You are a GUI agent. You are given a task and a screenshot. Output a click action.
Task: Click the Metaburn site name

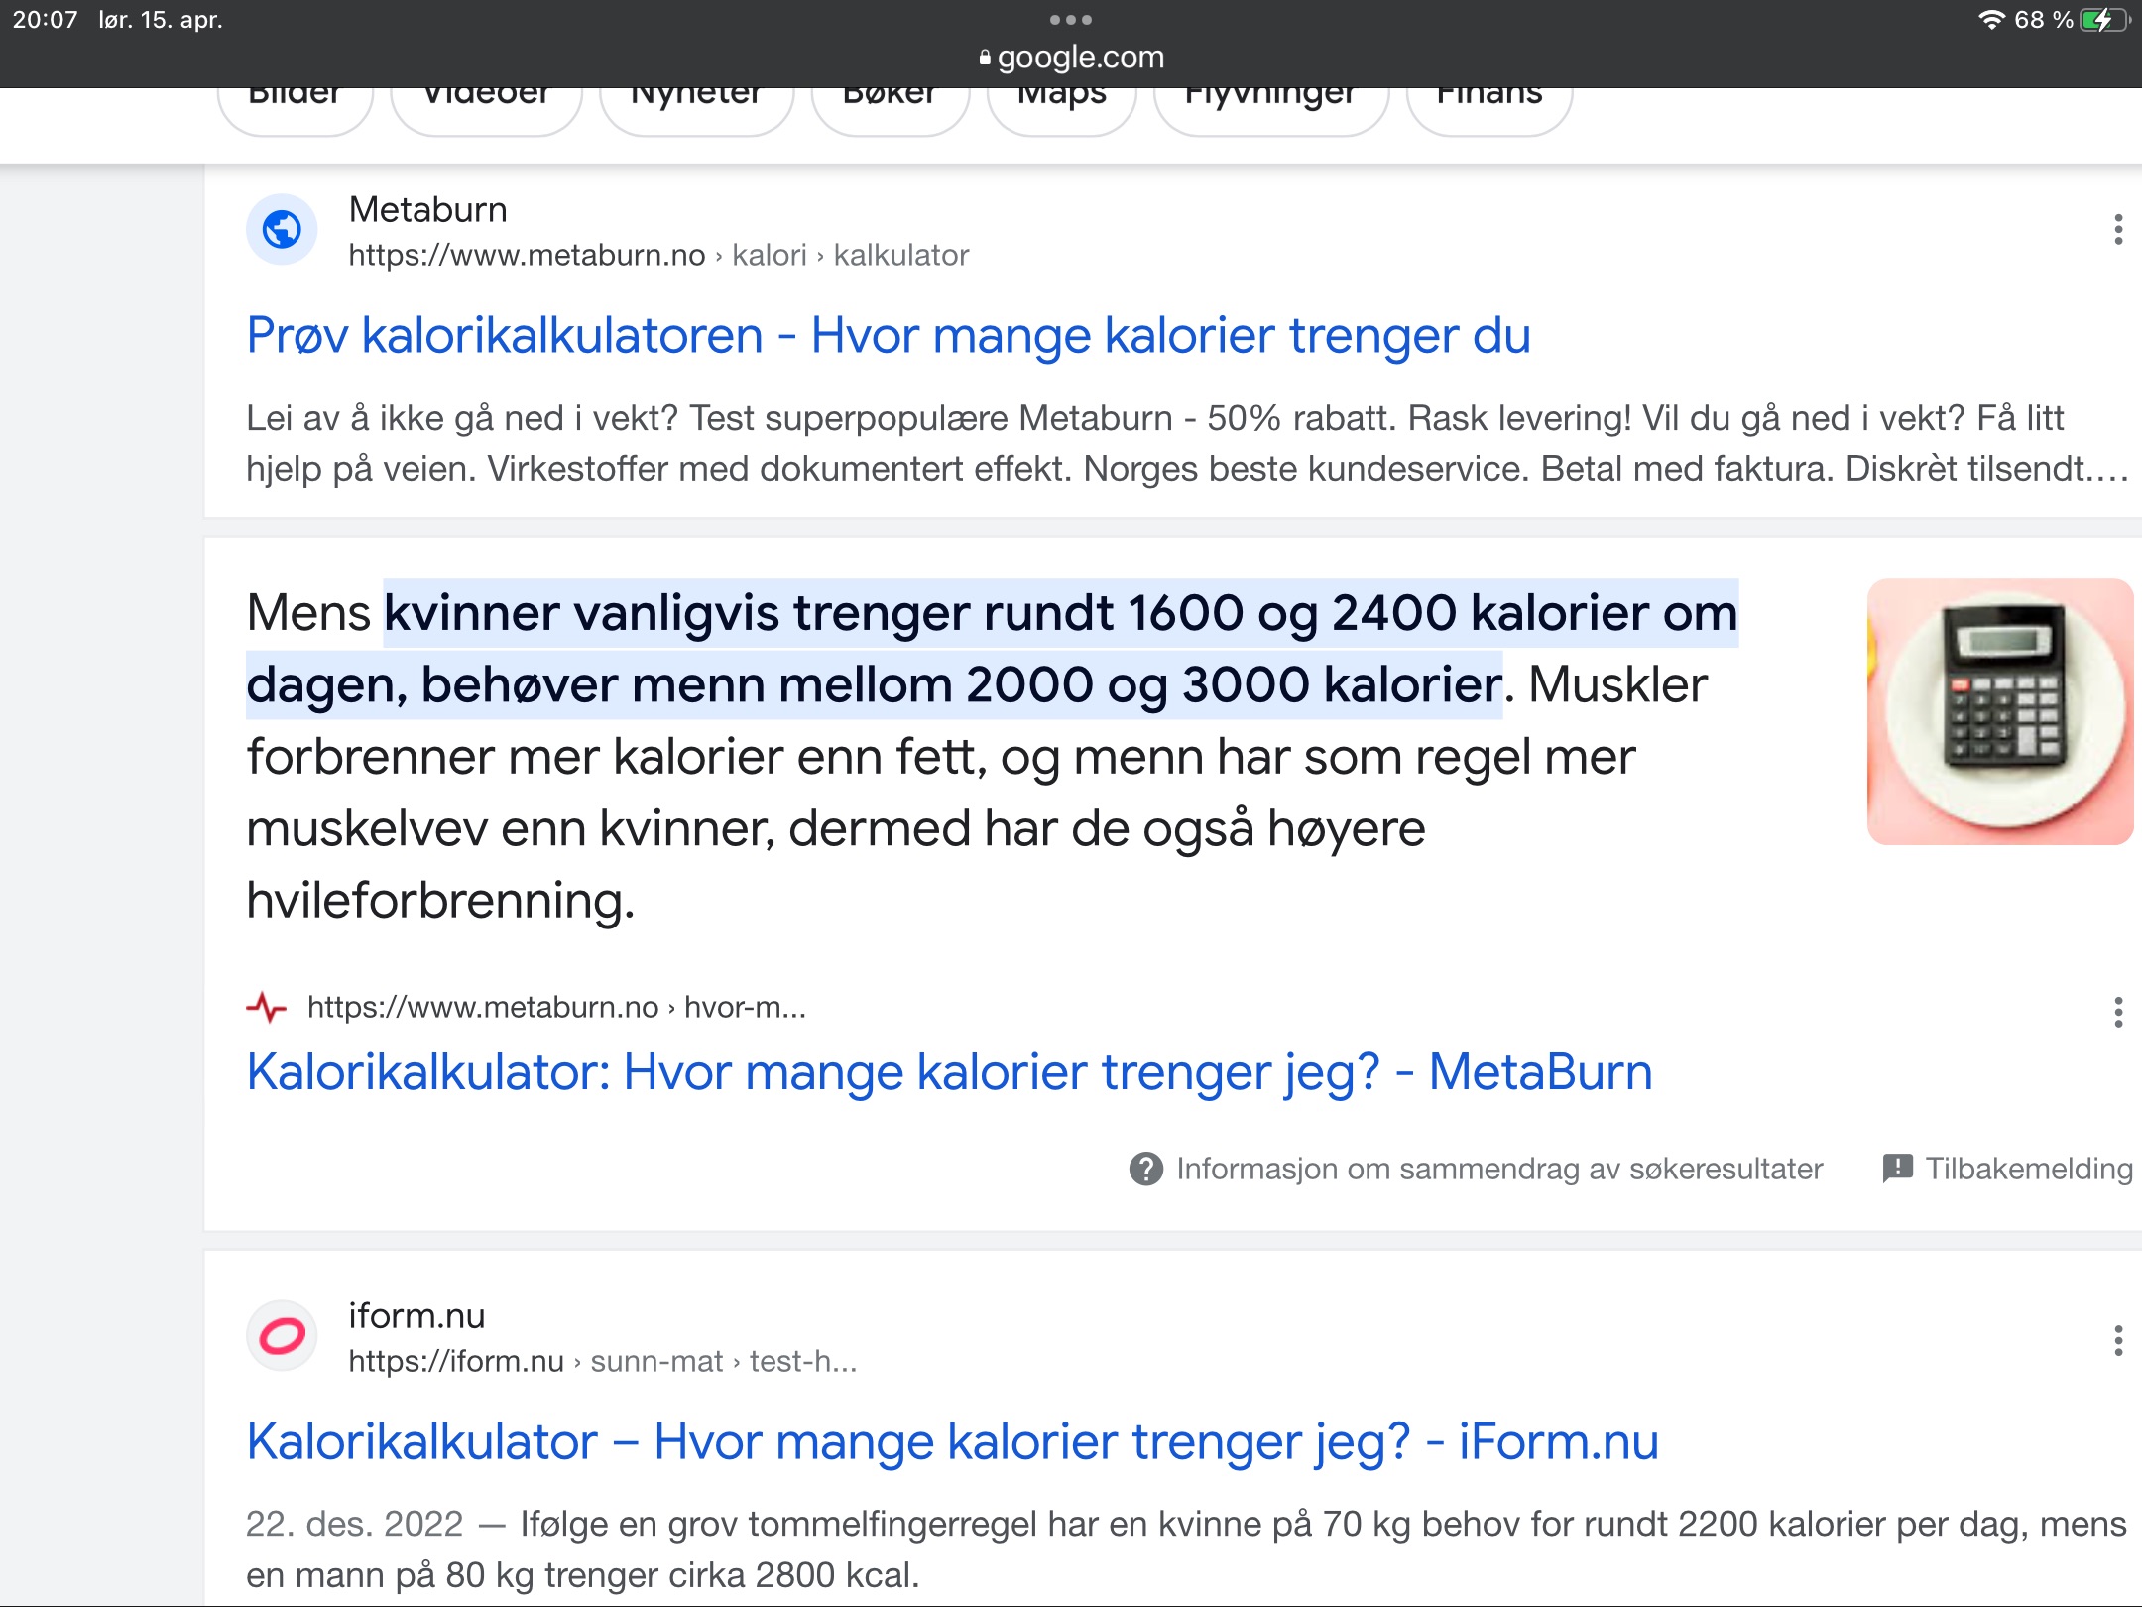(428, 209)
